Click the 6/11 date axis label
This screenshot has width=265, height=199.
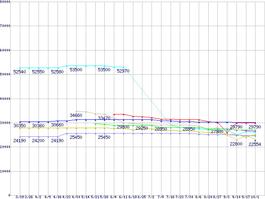[123, 197]
